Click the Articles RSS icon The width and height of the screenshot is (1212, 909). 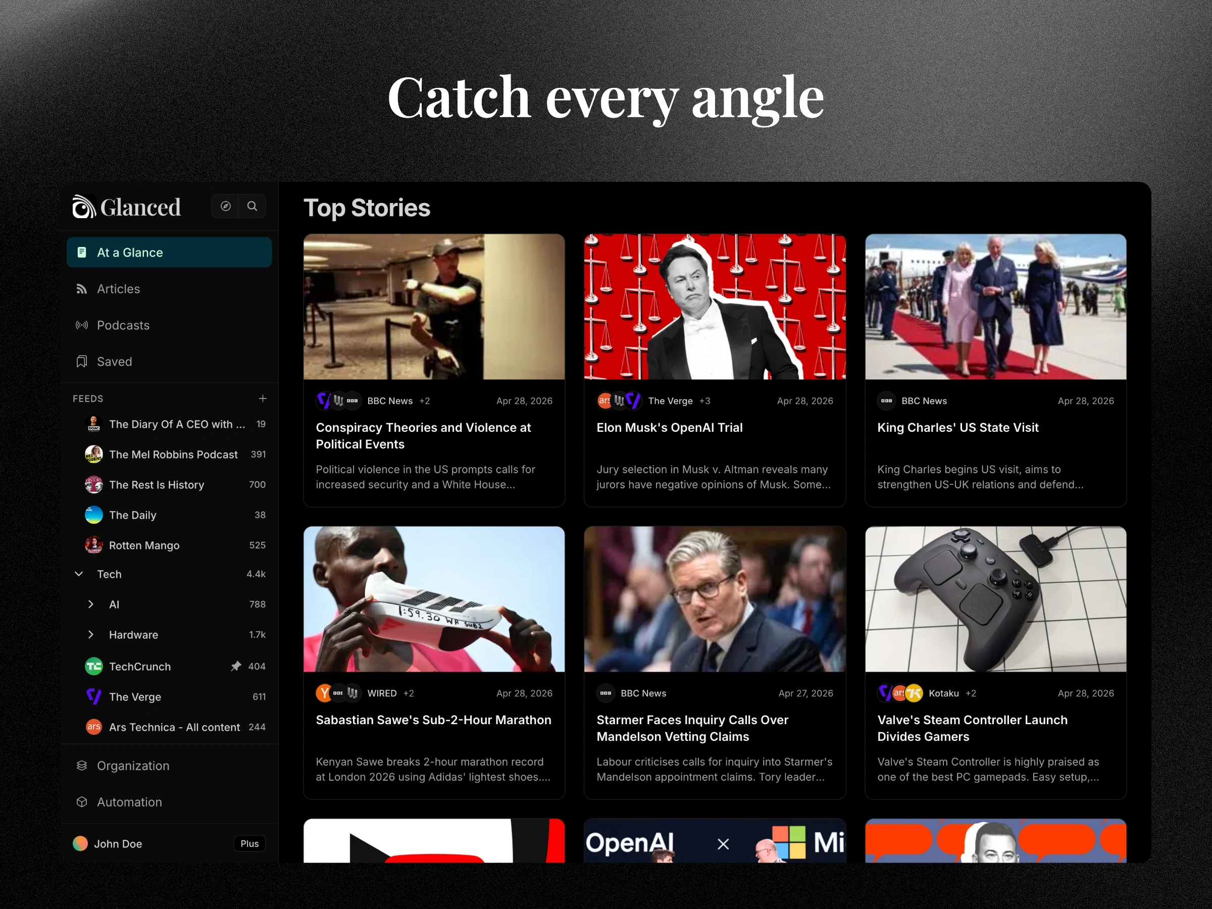[82, 289]
